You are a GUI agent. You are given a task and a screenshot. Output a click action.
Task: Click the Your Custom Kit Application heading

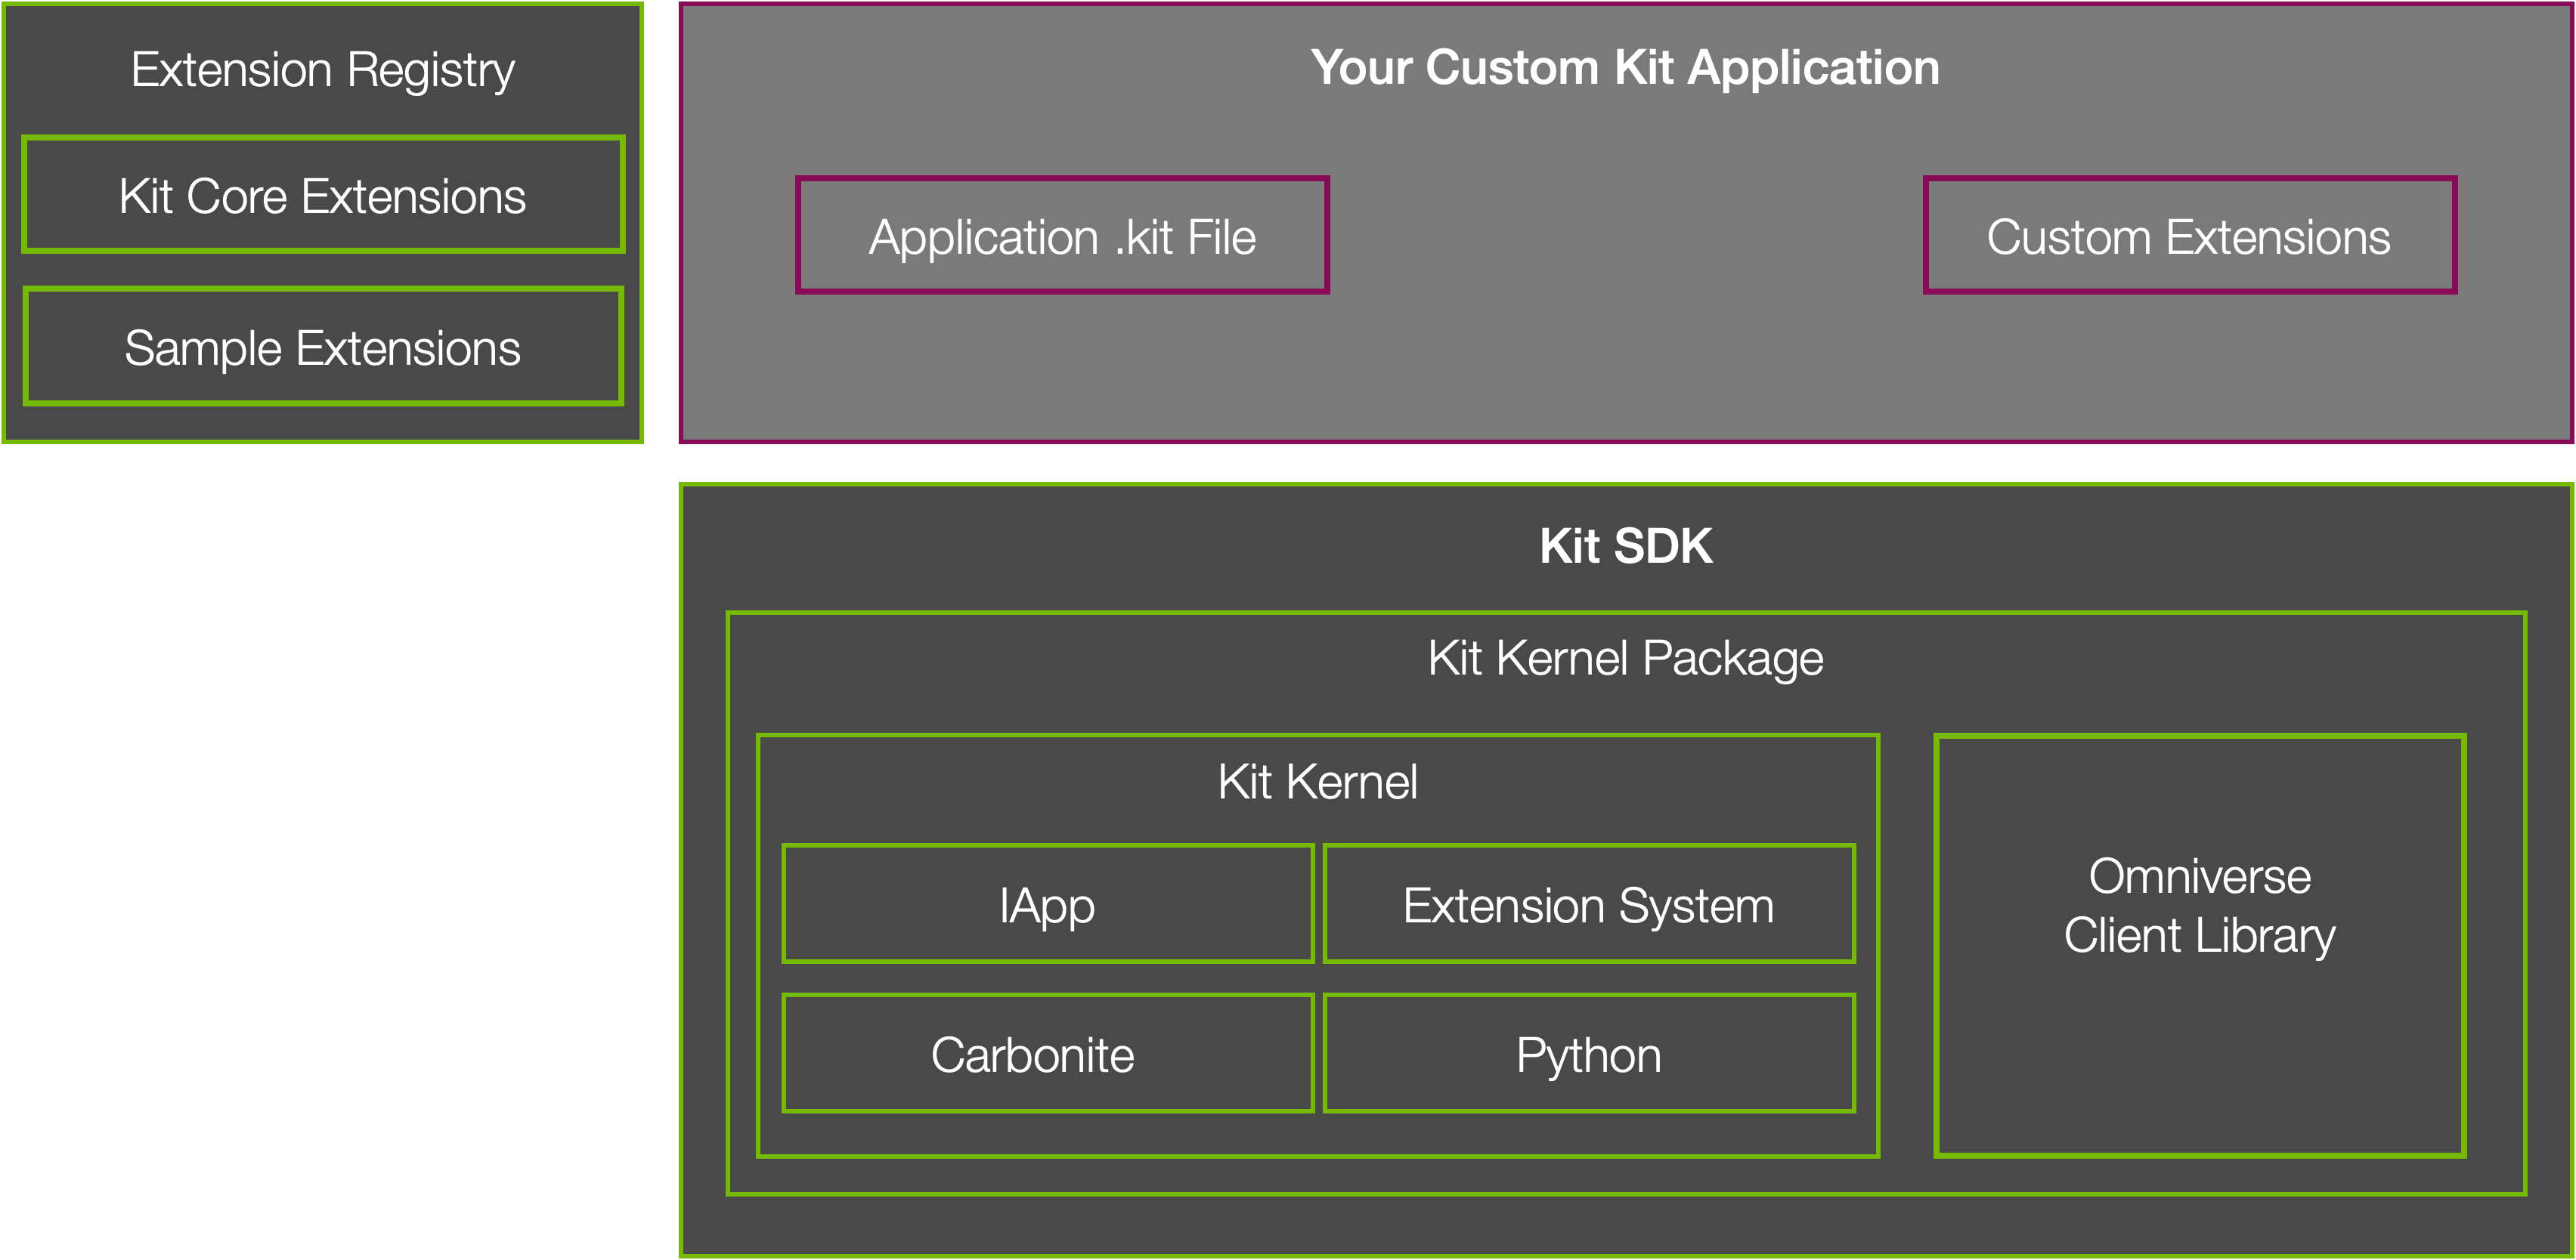pyautogui.click(x=1625, y=68)
